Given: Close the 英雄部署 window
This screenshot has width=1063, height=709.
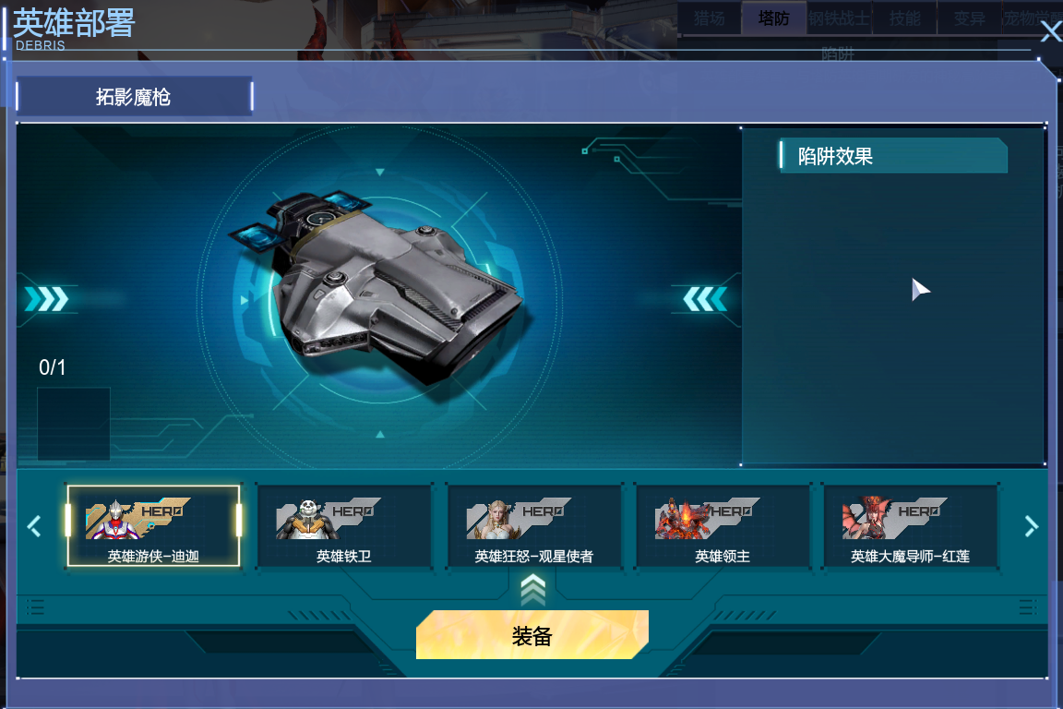Looking at the screenshot, I should tap(1051, 31).
